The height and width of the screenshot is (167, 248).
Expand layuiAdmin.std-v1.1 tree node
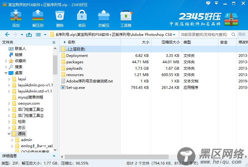click(9, 91)
